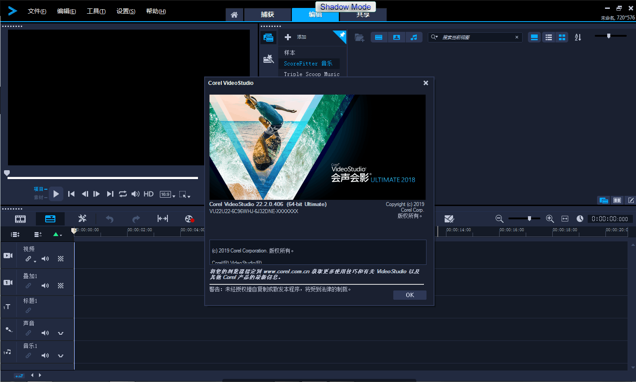This screenshot has height=382, width=636.
Task: Switch library to thumbnail view
Action: click(x=562, y=38)
